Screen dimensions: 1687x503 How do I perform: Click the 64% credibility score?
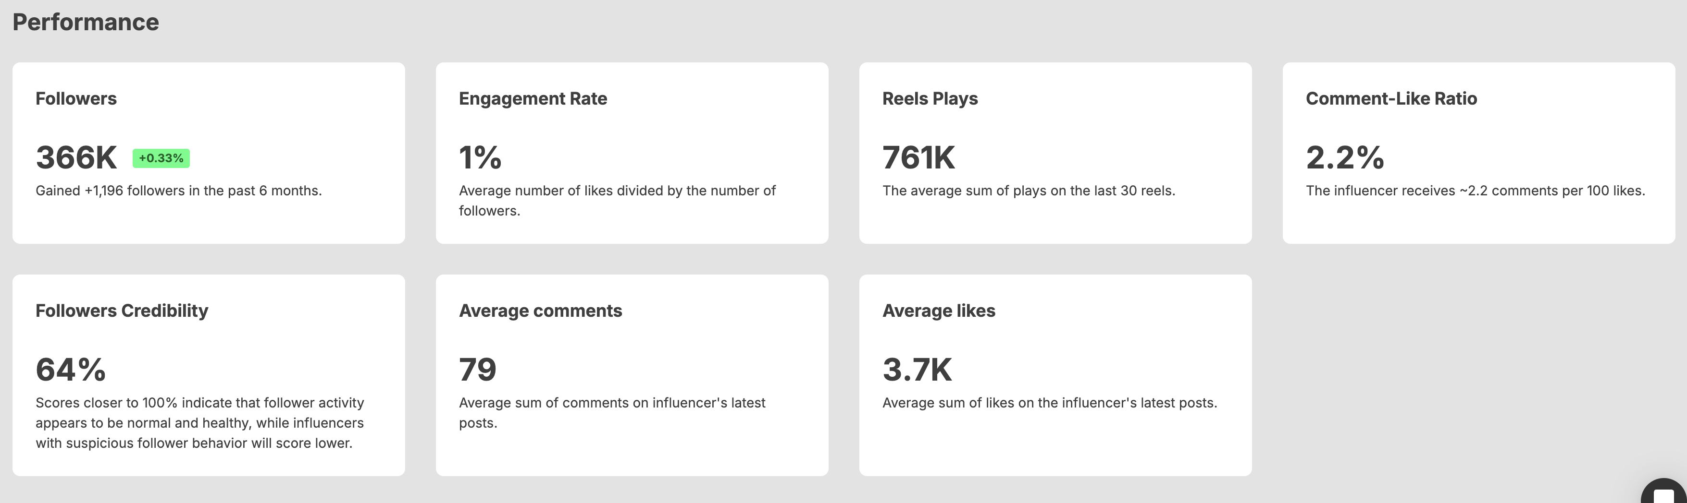coord(71,370)
